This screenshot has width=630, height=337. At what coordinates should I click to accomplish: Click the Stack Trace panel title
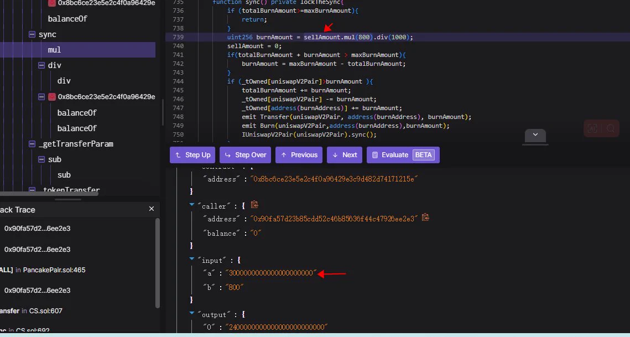17,210
